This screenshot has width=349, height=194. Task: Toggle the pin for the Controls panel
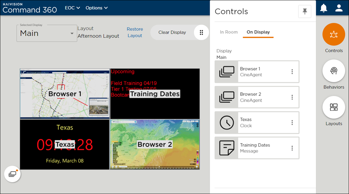[305, 11]
